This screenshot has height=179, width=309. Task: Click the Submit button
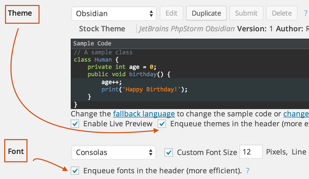click(246, 13)
